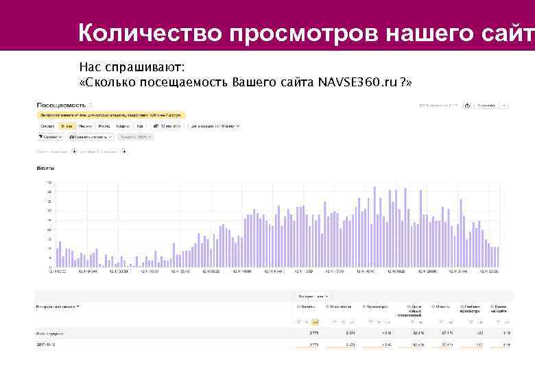
Task: Open the greyed-out accuracy 100% dropdown
Action: pyautogui.click(x=136, y=137)
